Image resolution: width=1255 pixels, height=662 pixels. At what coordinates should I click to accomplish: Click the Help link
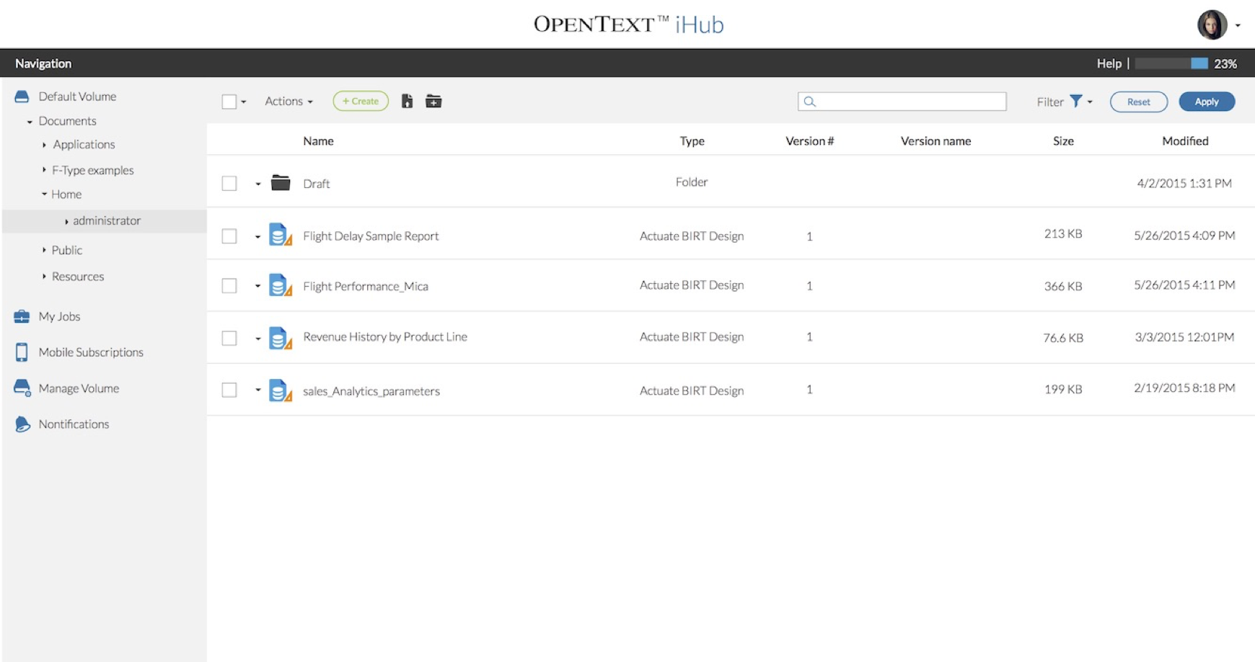point(1109,64)
